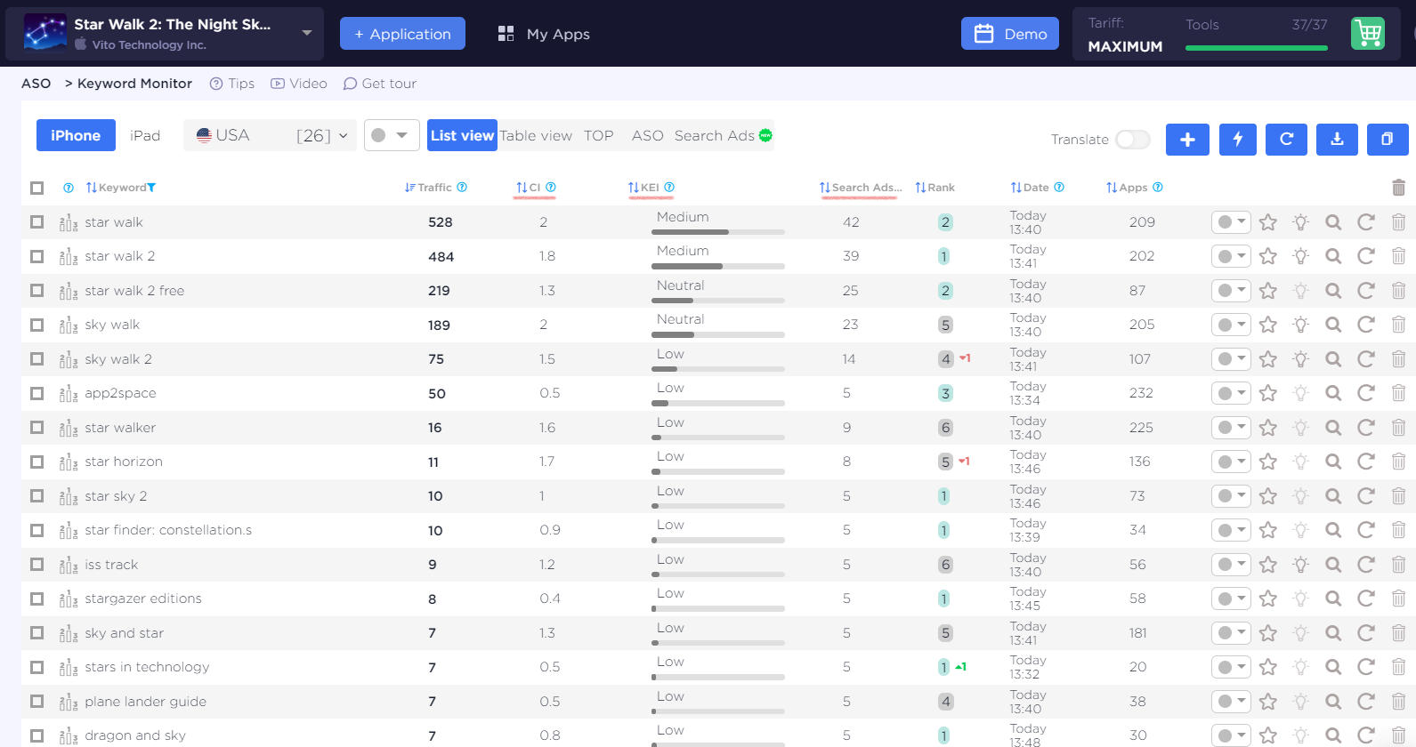Refresh the 'star sky 2' row
This screenshot has height=747, width=1416.
1366,496
